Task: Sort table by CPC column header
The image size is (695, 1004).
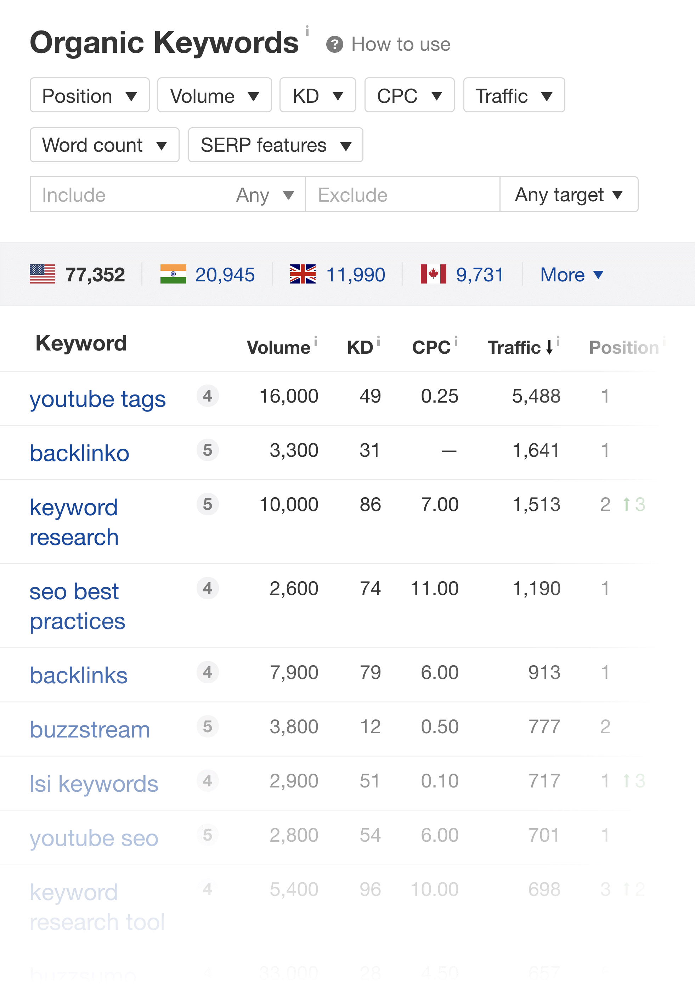Action: click(431, 348)
